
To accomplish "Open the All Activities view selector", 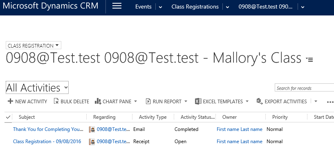I will pos(37,87).
